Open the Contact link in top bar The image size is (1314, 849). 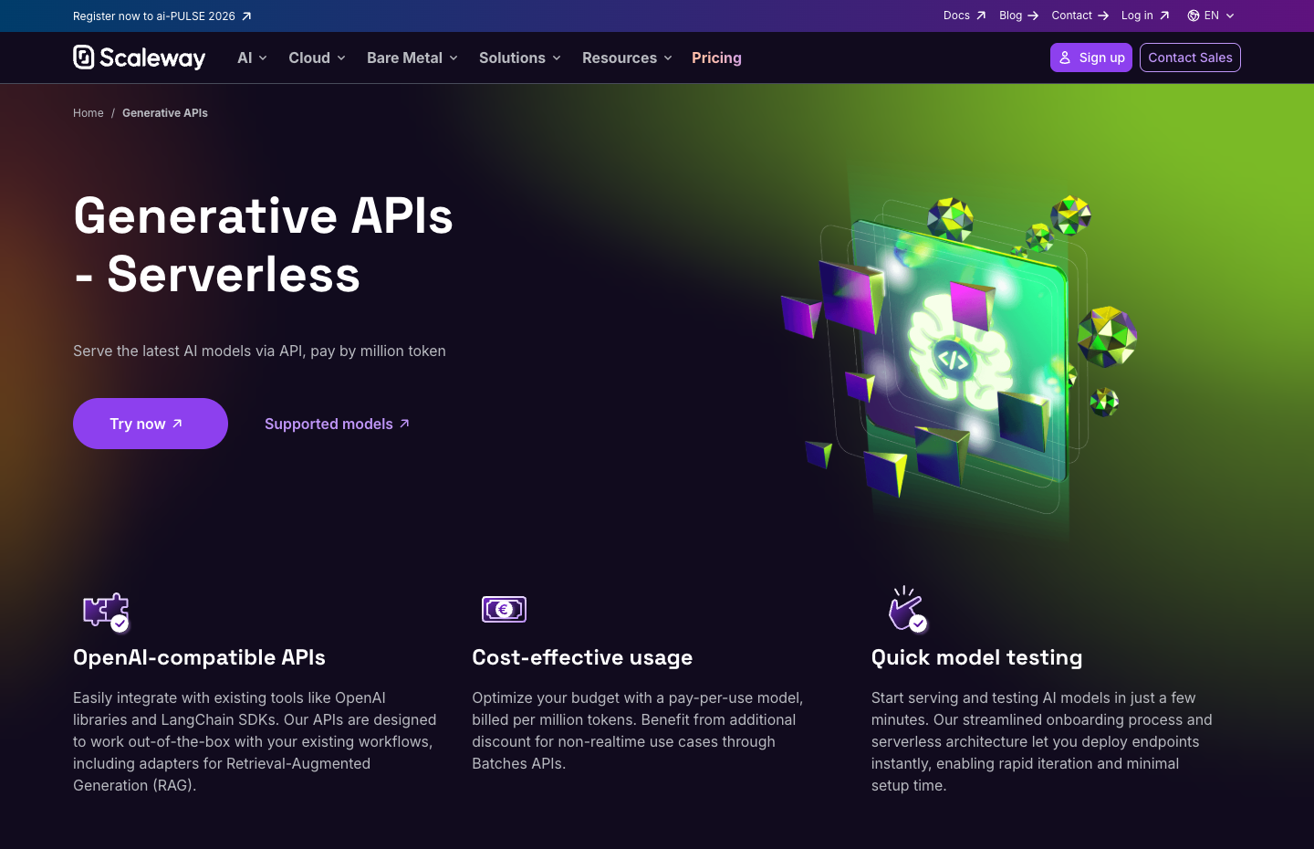pos(1080,16)
